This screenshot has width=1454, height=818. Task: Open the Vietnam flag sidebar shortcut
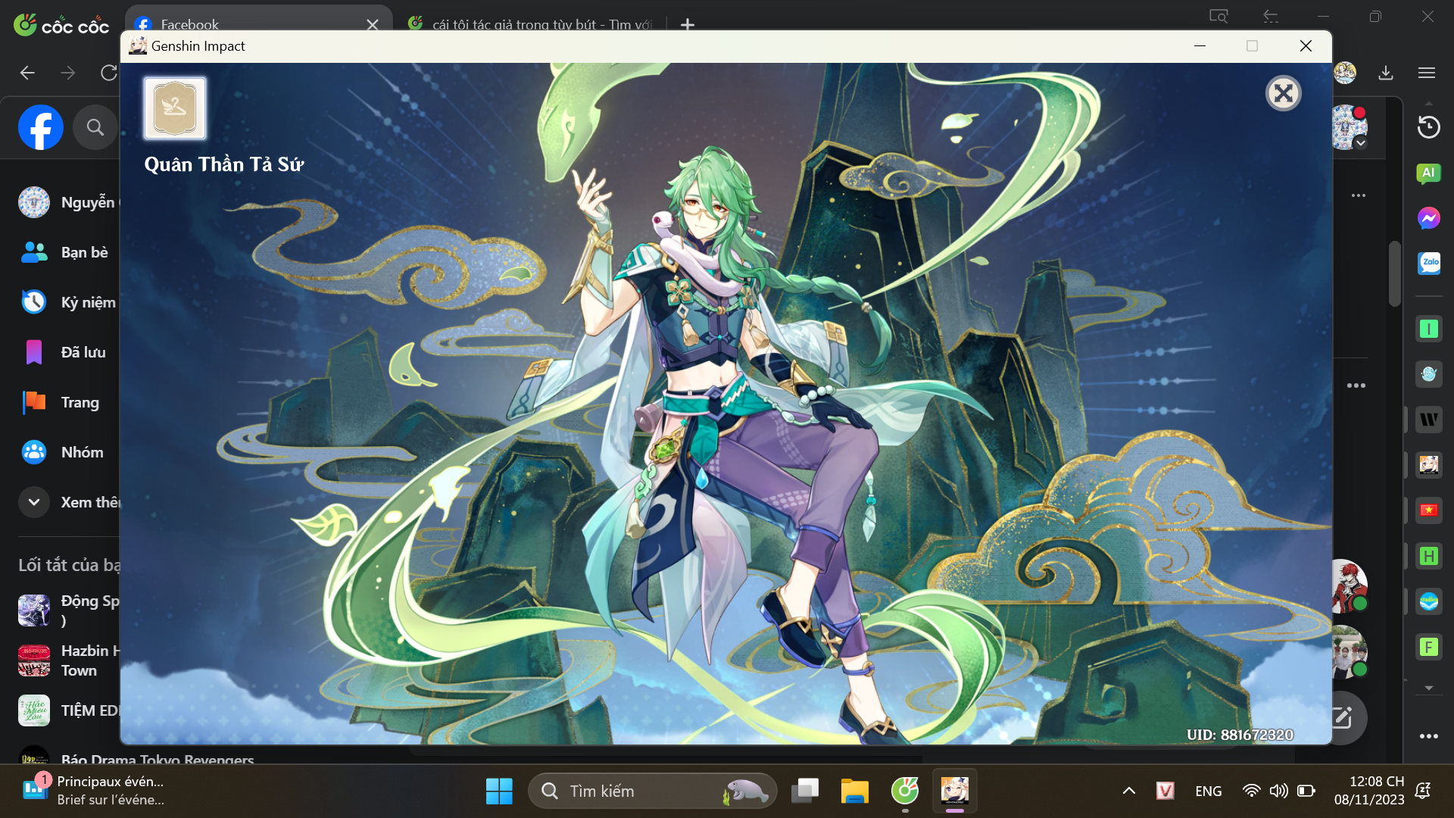[x=1428, y=510]
